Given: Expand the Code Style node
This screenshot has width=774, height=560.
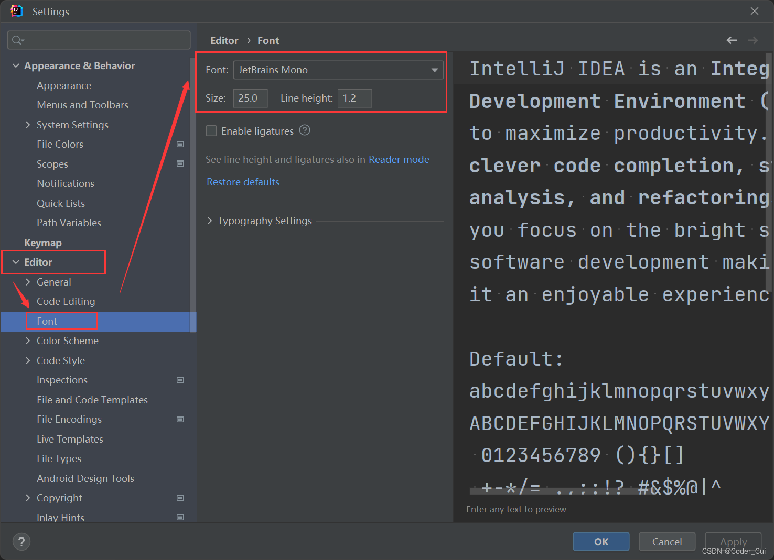Looking at the screenshot, I should [28, 360].
